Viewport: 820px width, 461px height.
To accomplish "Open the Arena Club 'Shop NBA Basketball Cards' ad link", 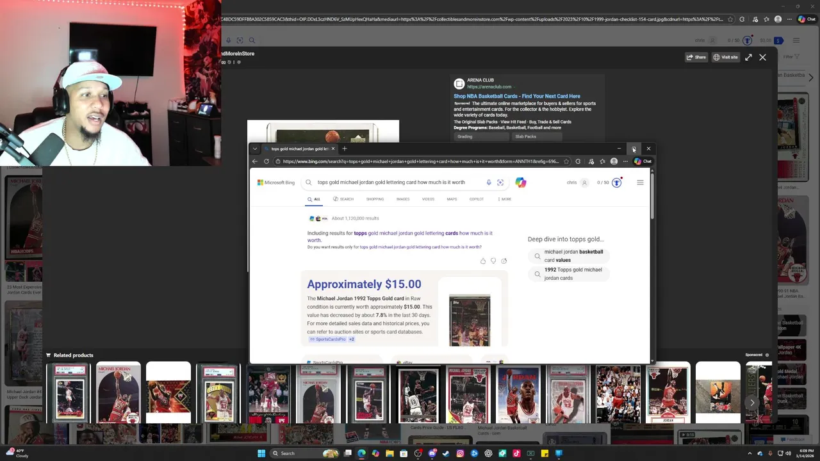I will pos(517,96).
